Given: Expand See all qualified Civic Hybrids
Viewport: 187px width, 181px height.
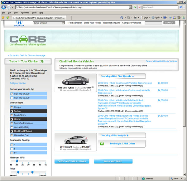Looking at the screenshot, I should 117,76.
